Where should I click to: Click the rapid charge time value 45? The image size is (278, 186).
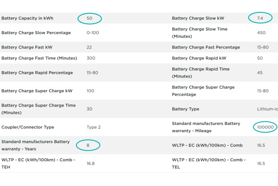coord(260,73)
